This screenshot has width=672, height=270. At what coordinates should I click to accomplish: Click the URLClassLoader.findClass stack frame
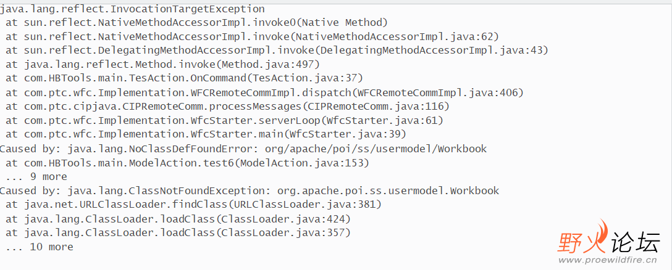[x=193, y=204]
